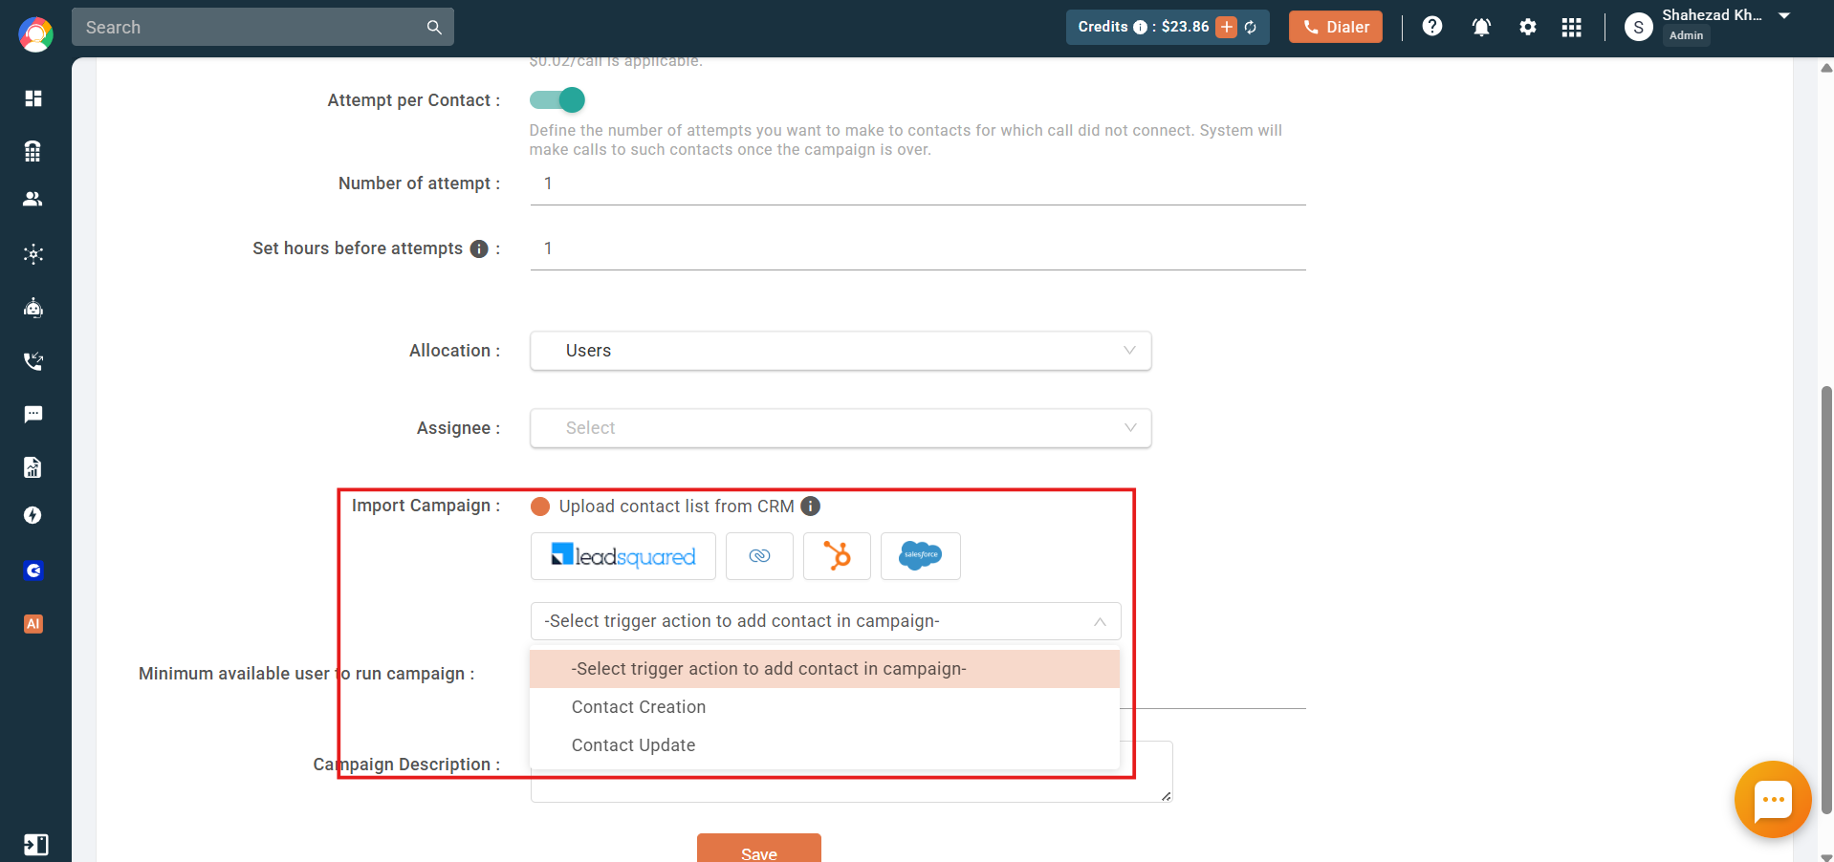This screenshot has height=862, width=1834.
Task: Open the blue G sidebar icon
Action: (33, 571)
